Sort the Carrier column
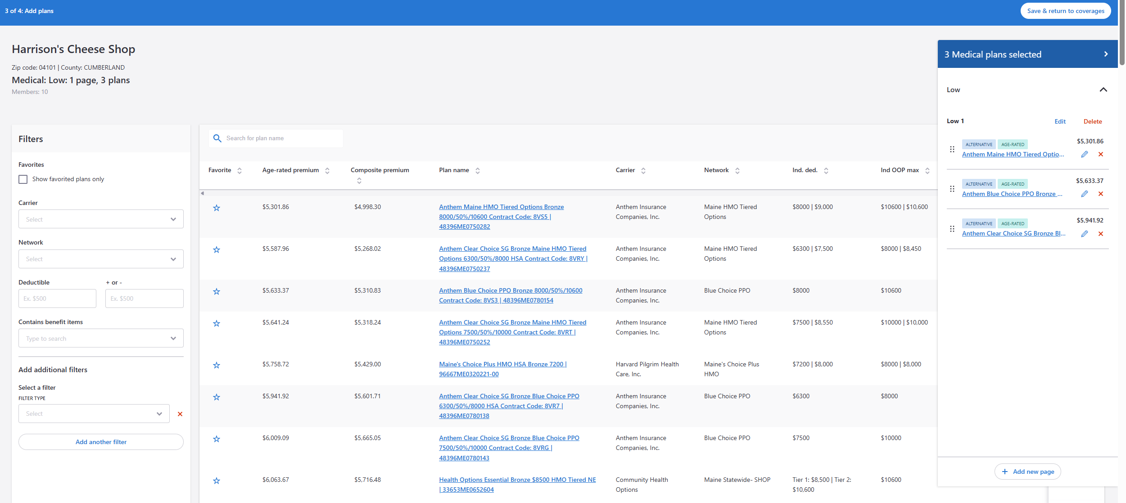The width and height of the screenshot is (1126, 503). click(x=644, y=170)
